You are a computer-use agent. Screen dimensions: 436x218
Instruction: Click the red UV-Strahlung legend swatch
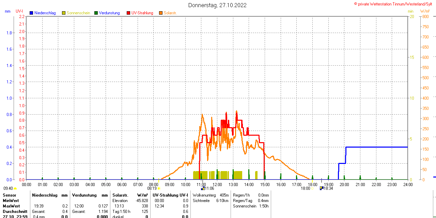click(128, 13)
